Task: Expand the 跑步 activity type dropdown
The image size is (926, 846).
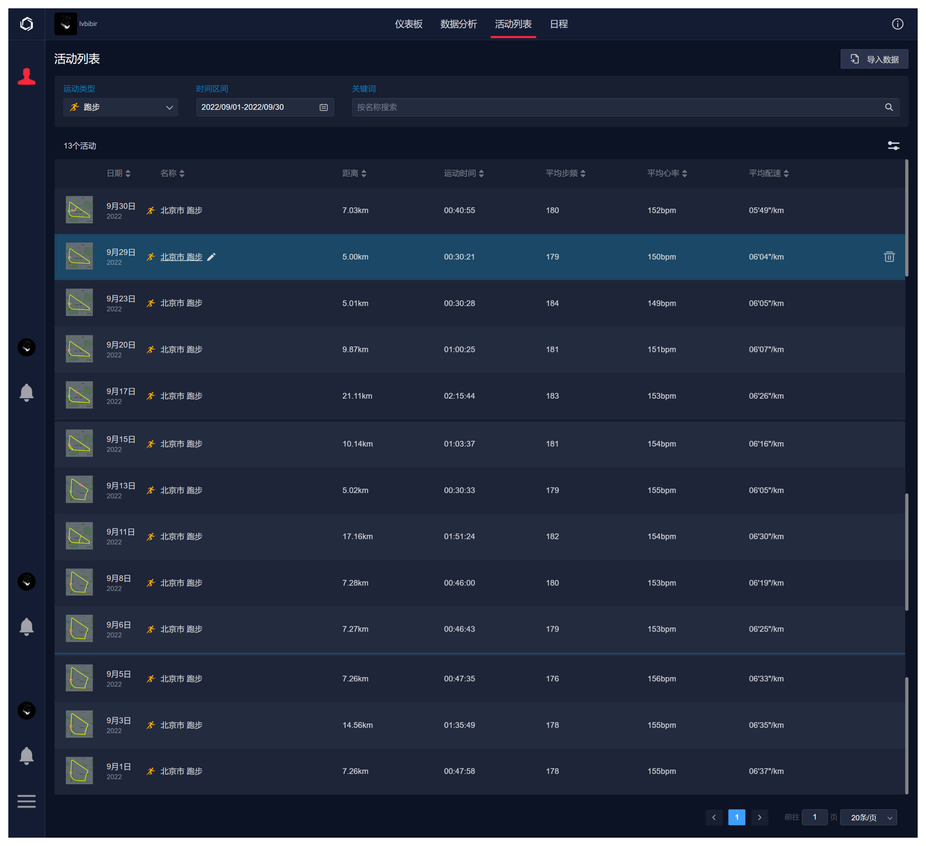Action: (x=120, y=107)
